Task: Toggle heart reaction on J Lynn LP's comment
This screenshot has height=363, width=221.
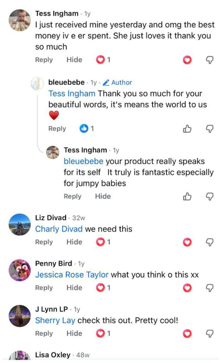Action: pos(187,334)
